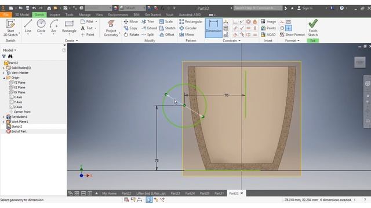Insert an Image into sketch
Screen dimensions: 371x208
(x=268, y=21)
